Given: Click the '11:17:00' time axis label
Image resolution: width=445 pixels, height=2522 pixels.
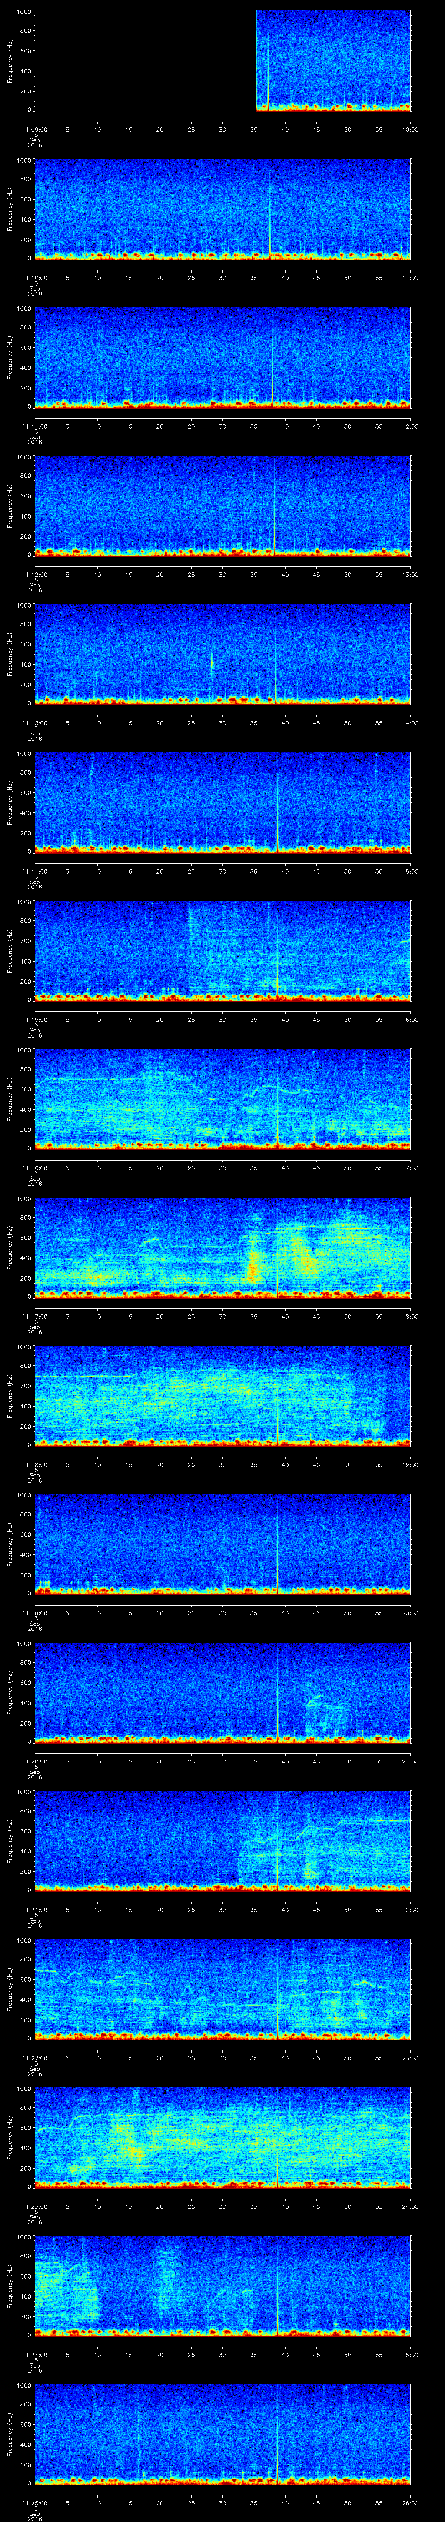Looking at the screenshot, I should point(35,1316).
